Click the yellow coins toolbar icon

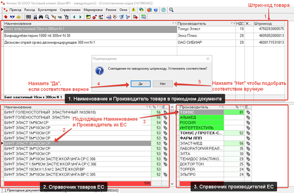coord(19,17)
